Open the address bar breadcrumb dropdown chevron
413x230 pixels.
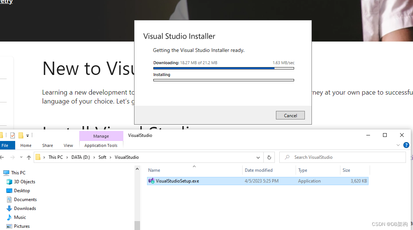tap(258, 157)
